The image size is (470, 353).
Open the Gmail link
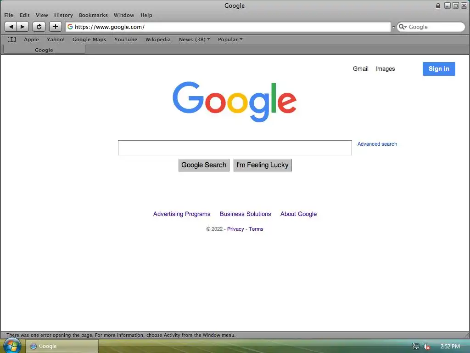tap(361, 69)
